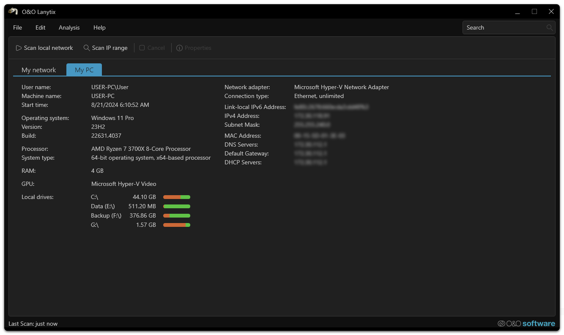Click the version value 23H2
This screenshot has width=564, height=335.
(x=99, y=127)
